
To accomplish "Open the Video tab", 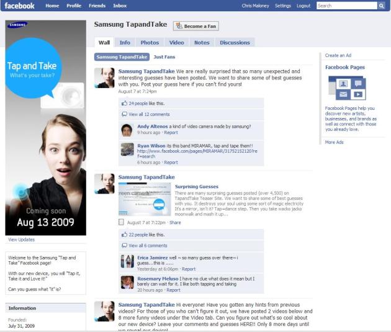I will coord(176,42).
